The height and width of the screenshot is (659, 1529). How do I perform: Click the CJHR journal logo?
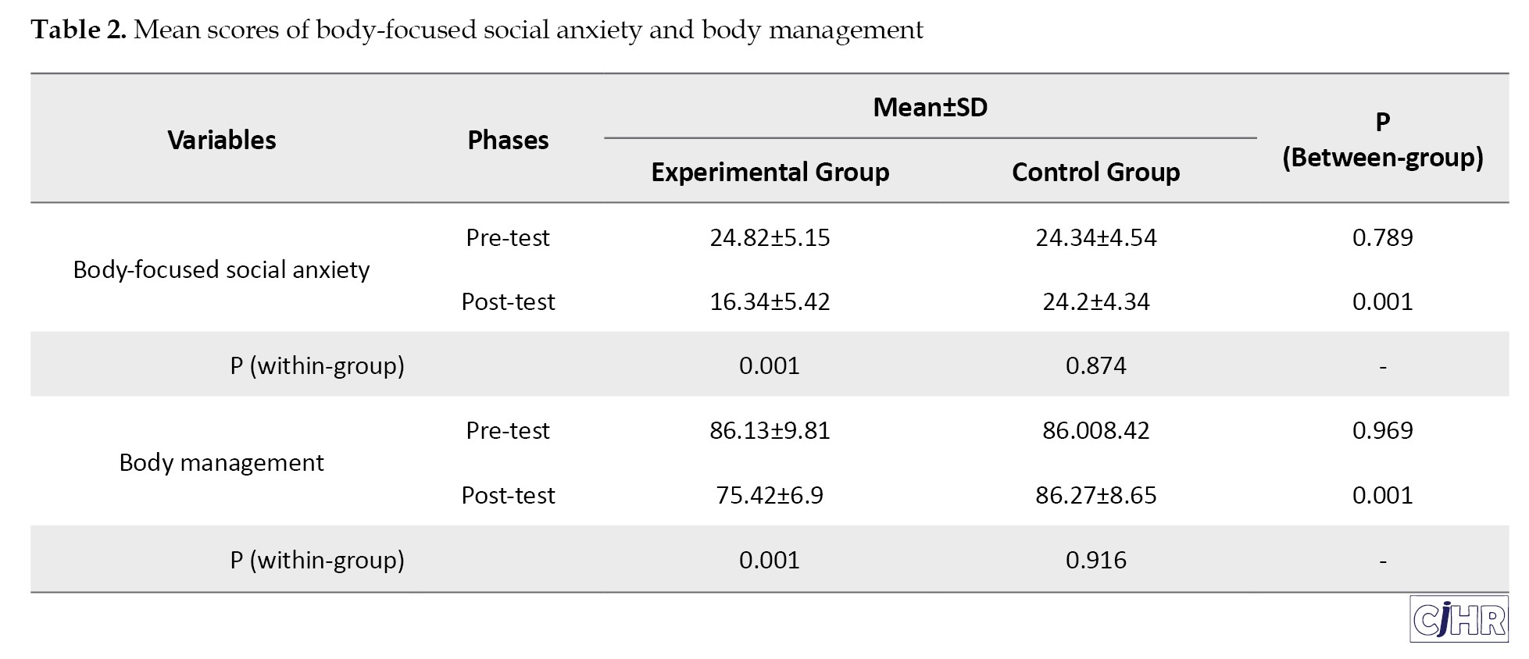coord(1459,620)
